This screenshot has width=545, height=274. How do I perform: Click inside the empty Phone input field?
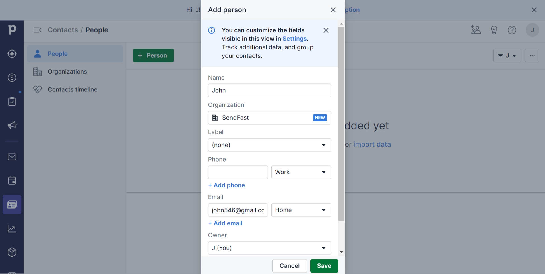pos(238,172)
